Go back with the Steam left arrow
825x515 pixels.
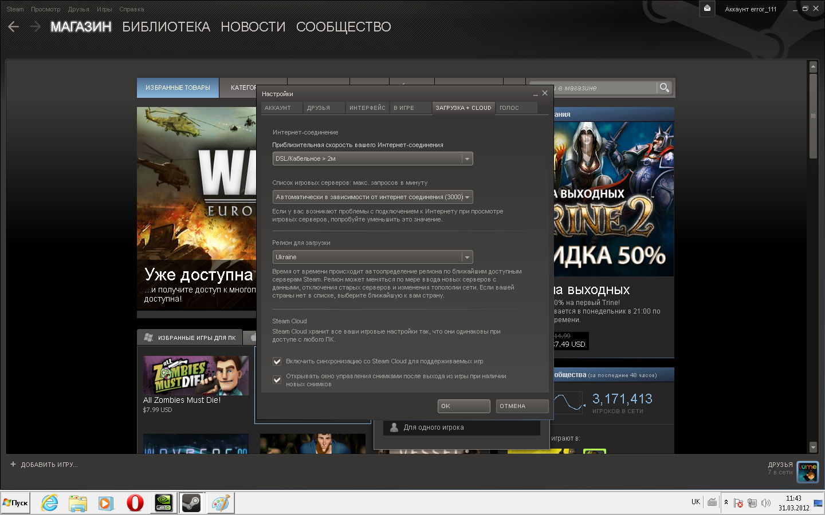pyautogui.click(x=14, y=26)
